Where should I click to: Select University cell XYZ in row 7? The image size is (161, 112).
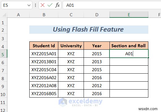71,70
